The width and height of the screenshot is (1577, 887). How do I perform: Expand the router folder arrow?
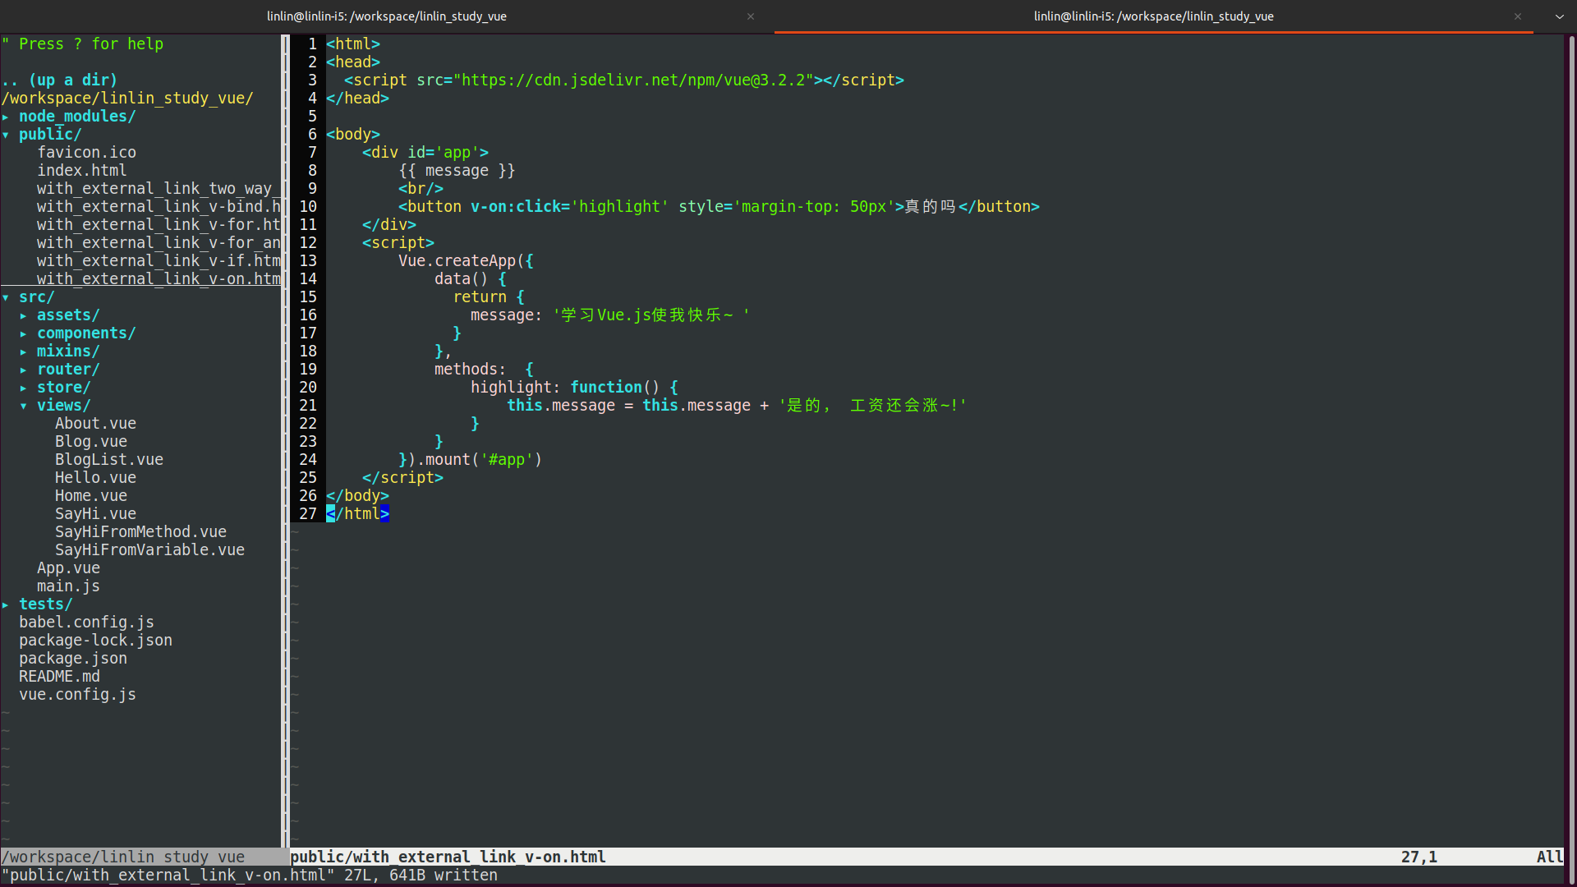tap(24, 370)
